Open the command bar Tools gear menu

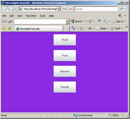pos(117,28)
